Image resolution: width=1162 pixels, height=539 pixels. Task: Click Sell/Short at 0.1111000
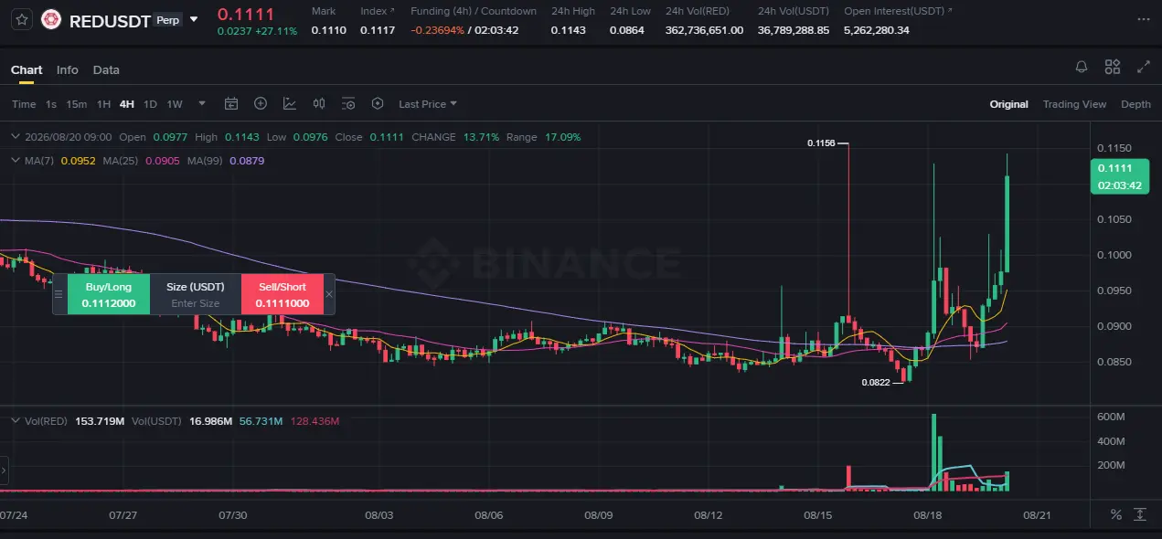283,294
